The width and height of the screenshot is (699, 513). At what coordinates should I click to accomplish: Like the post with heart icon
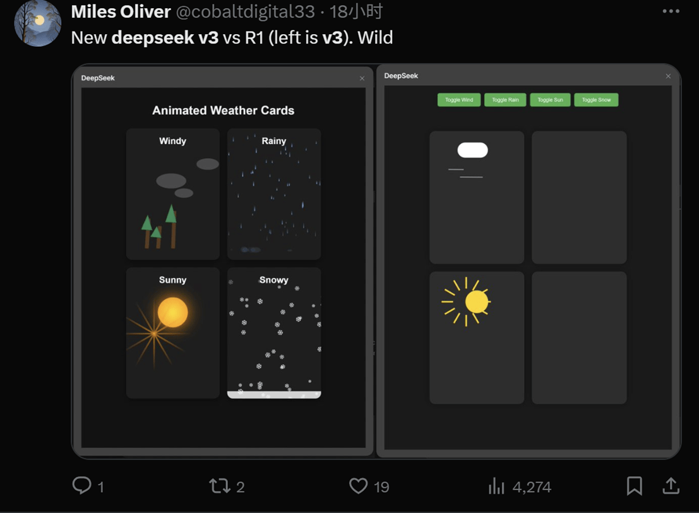358,485
